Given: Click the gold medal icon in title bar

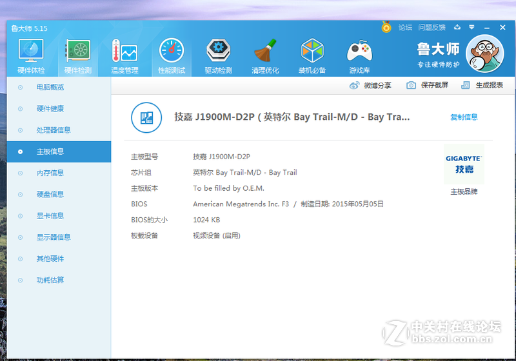Looking at the screenshot, I should [386, 27].
